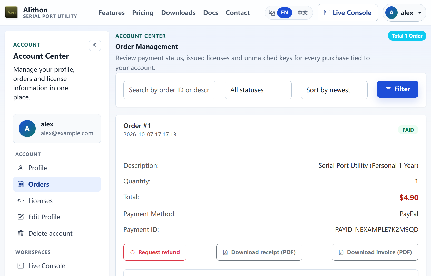Click the Live Console header button

[348, 13]
